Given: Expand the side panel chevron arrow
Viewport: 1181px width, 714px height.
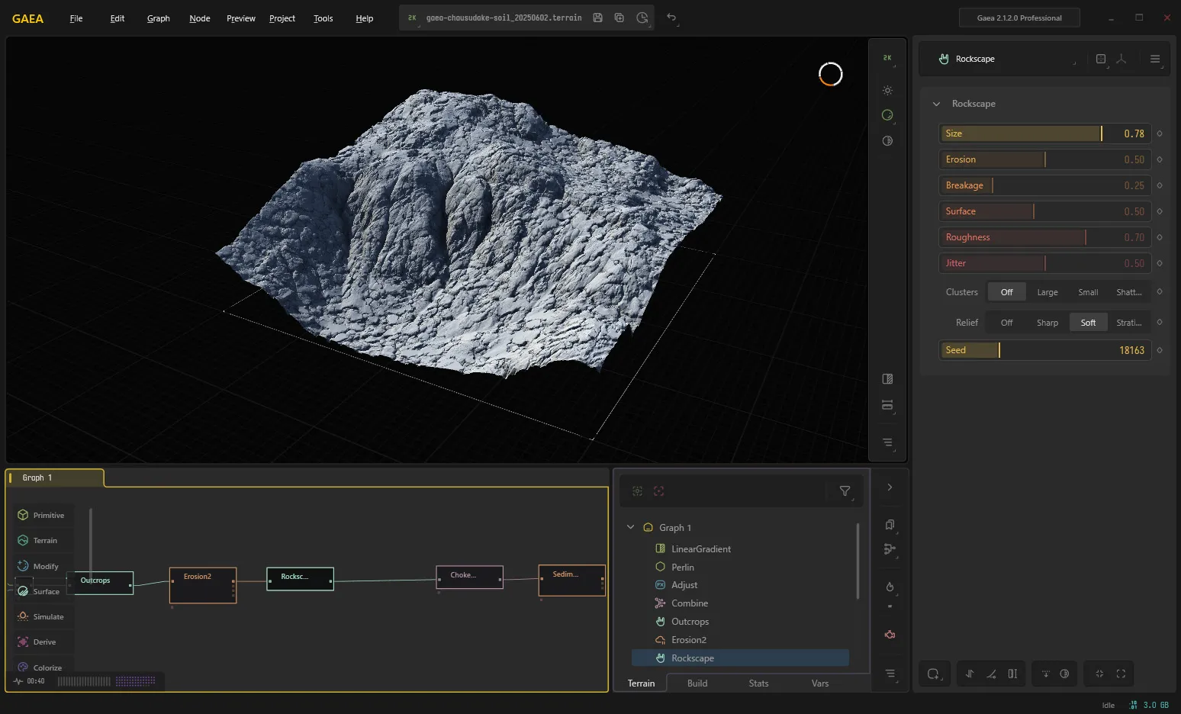Looking at the screenshot, I should [x=890, y=487].
